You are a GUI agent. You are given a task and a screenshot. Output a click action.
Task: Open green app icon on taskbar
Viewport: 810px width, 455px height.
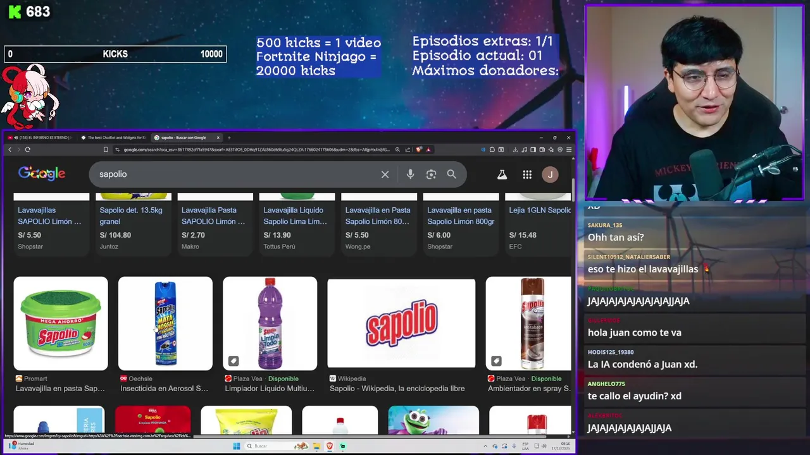[x=342, y=446]
